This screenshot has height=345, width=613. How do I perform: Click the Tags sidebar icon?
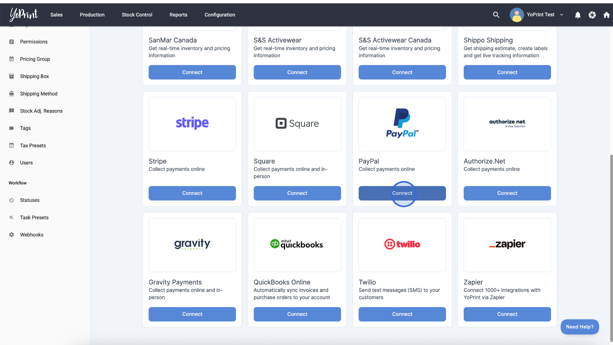click(11, 128)
